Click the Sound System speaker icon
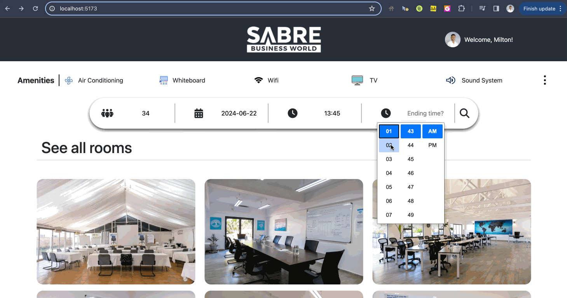567x298 pixels. (x=450, y=80)
